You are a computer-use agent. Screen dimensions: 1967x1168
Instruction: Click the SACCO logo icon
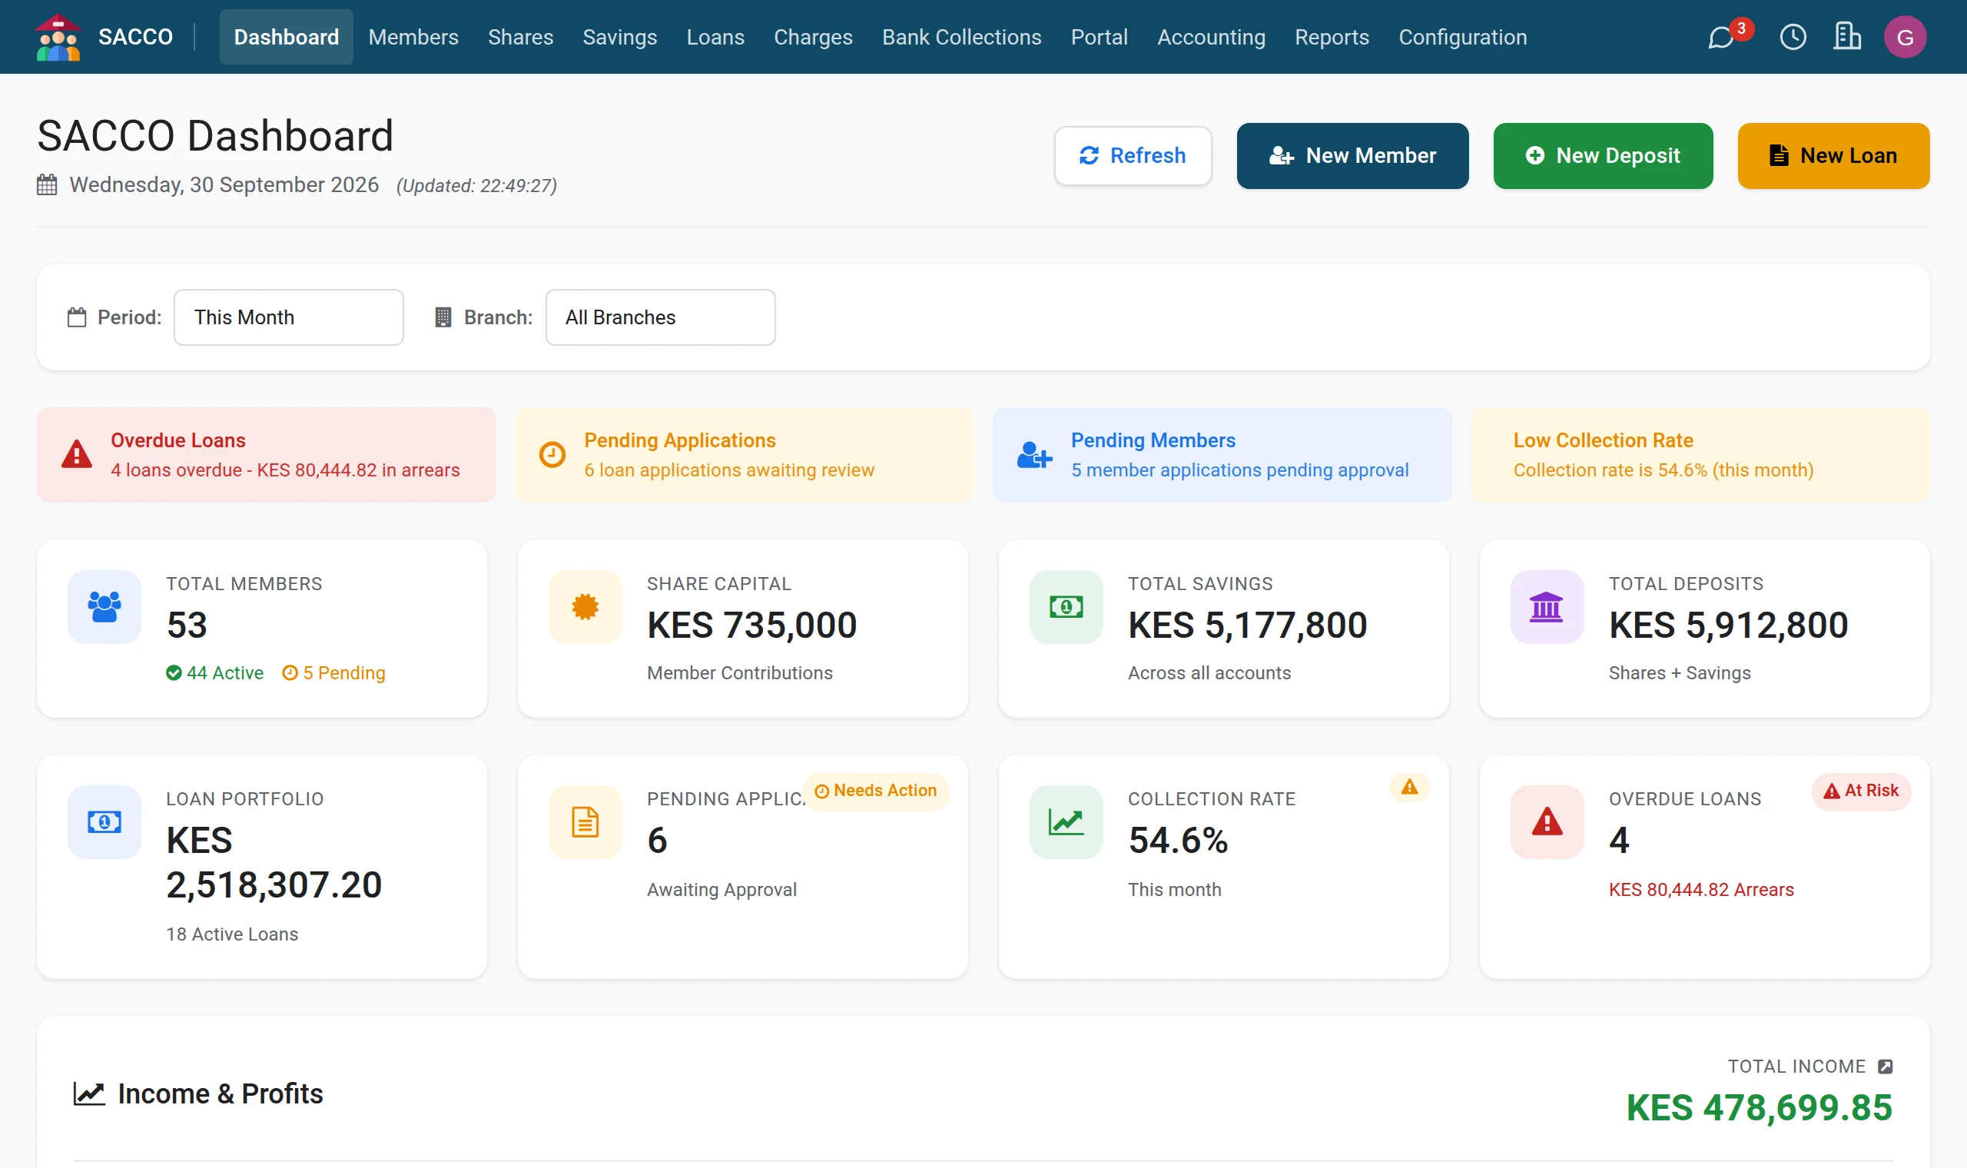[x=58, y=37]
